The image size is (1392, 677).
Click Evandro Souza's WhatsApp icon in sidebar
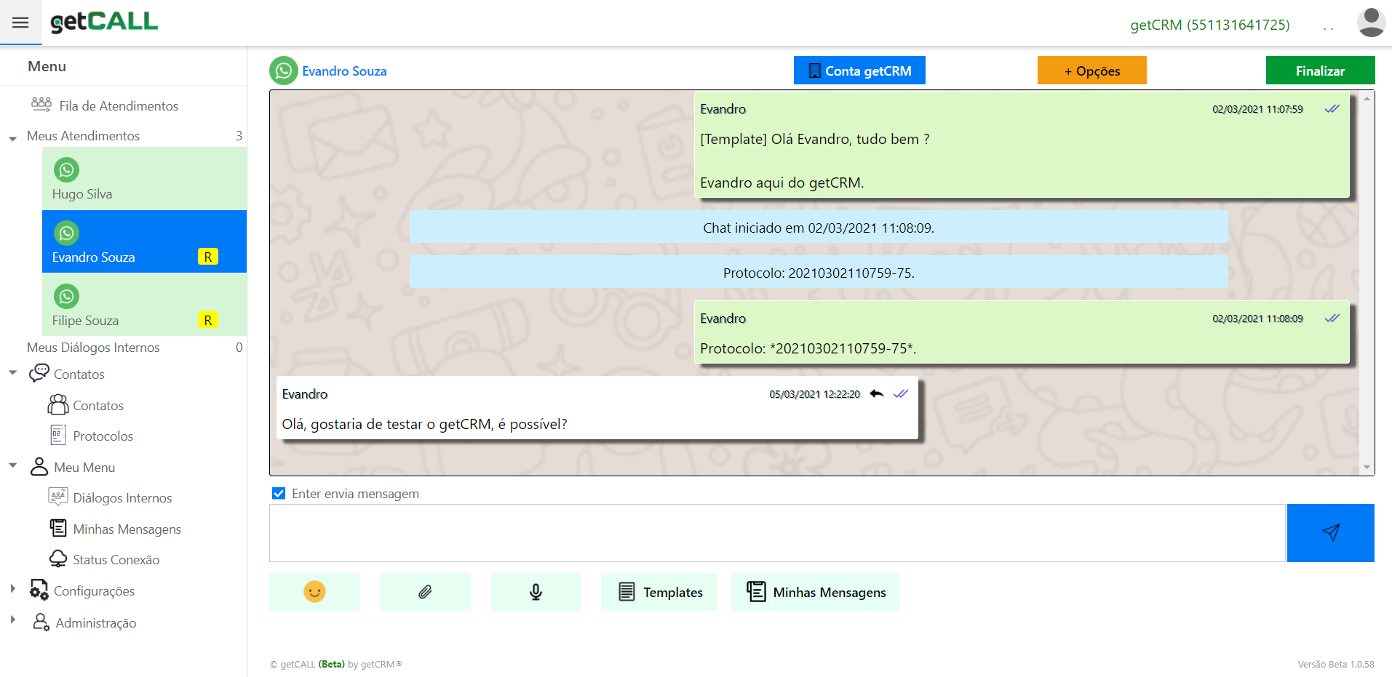coord(66,233)
